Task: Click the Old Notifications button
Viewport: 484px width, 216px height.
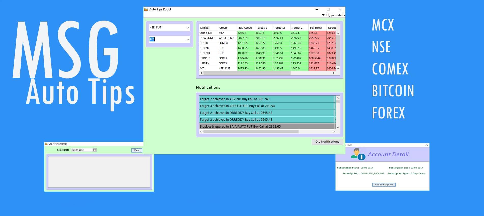Action: click(x=327, y=142)
